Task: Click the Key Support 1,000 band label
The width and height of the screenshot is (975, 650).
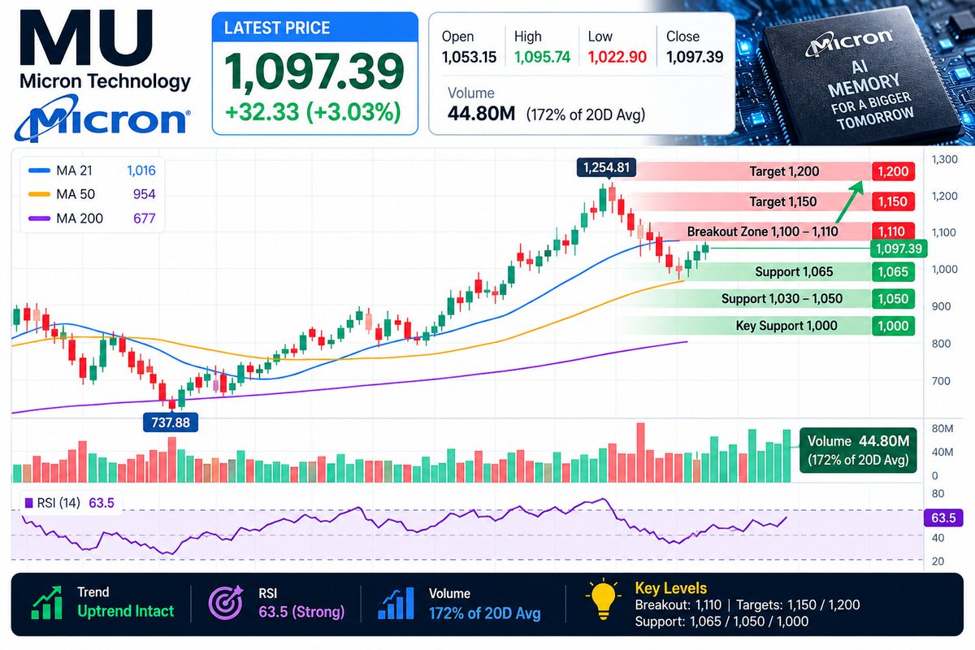Action: pyautogui.click(x=786, y=326)
